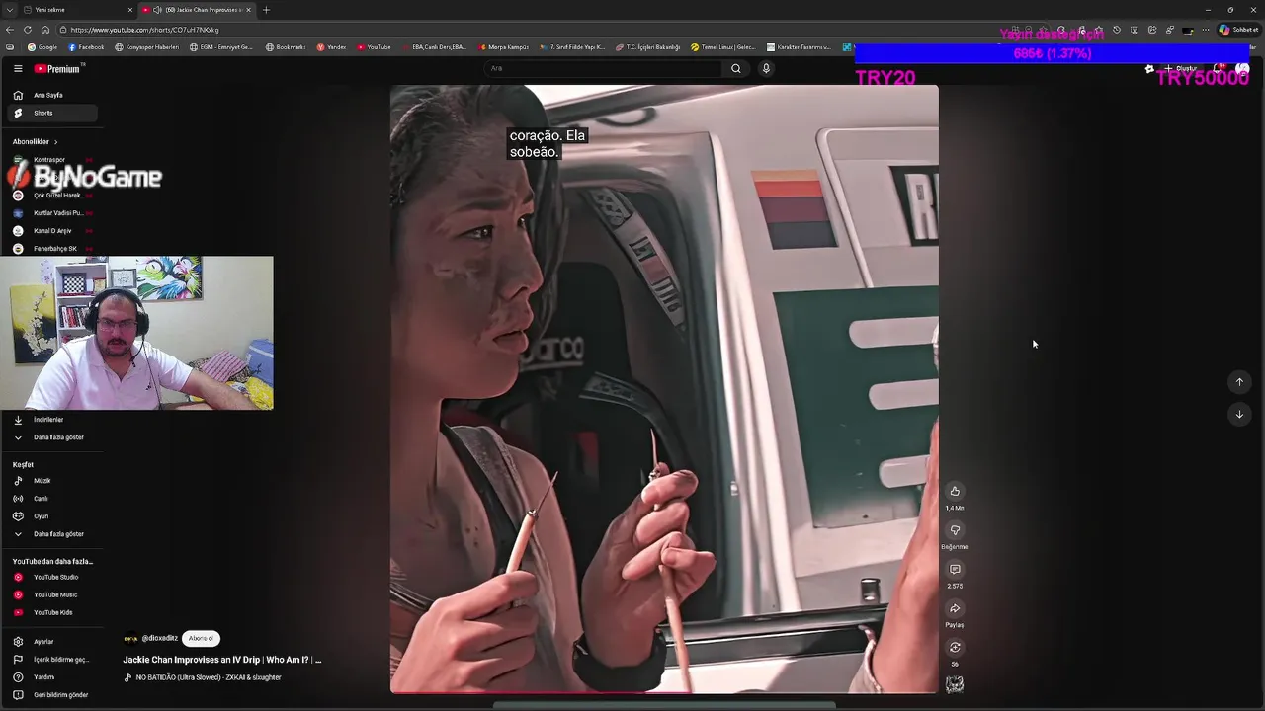Open the tab list dropdown arrow

pyautogui.click(x=9, y=10)
